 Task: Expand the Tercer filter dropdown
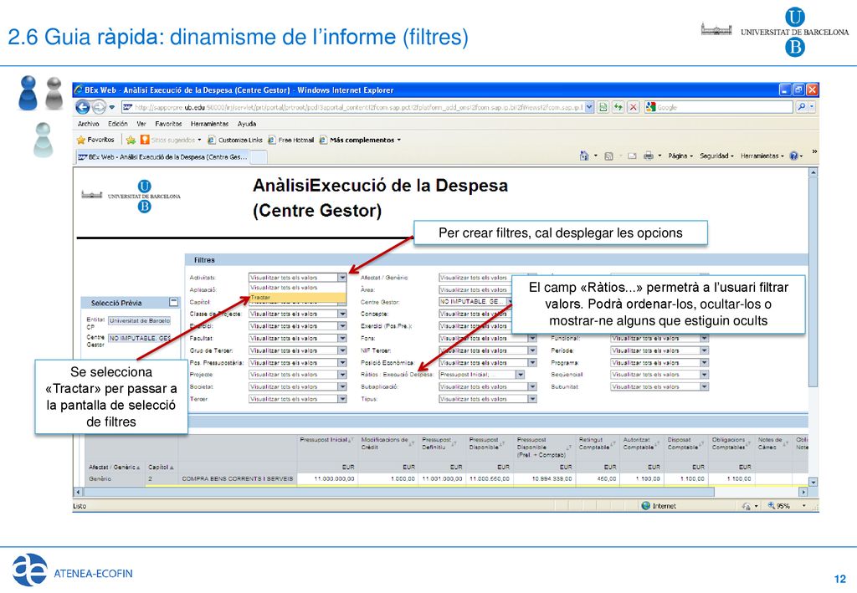[x=342, y=399]
